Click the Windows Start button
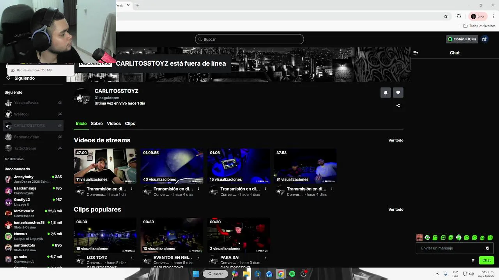 (196, 274)
